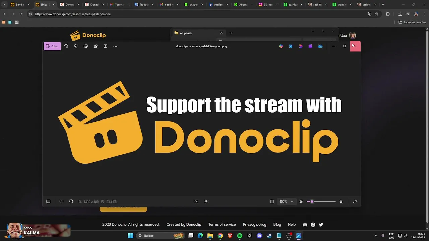
Task: Open the Blog footer link
Action: pos(277,225)
